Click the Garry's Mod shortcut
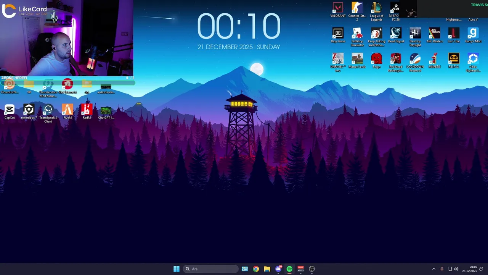This screenshot has width=488, height=275. tap(473, 35)
